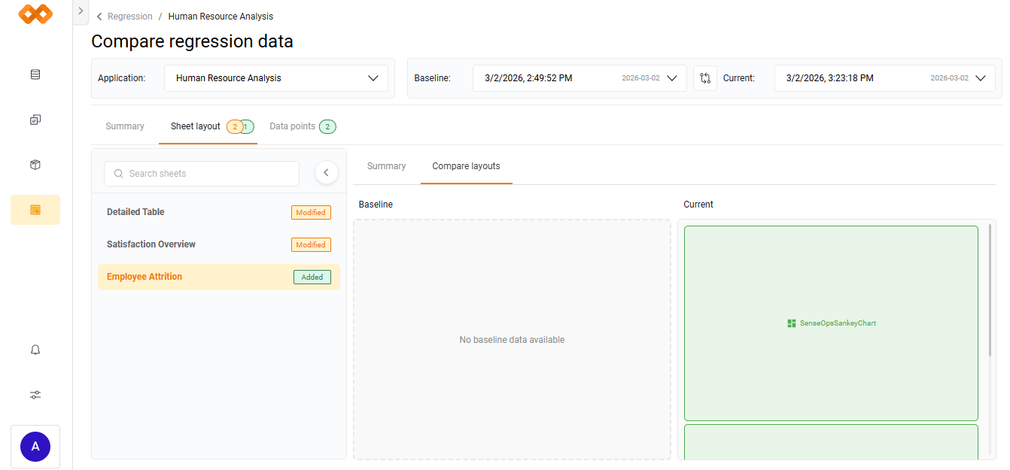This screenshot has height=470, width=1010.
Task: Collapse the sheet list panel
Action: pos(326,172)
